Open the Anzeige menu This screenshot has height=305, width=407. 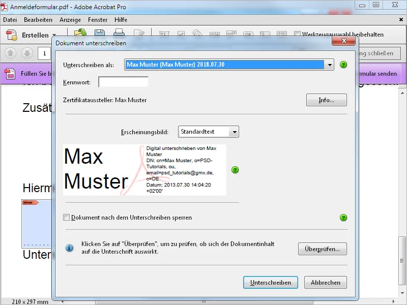(70, 20)
